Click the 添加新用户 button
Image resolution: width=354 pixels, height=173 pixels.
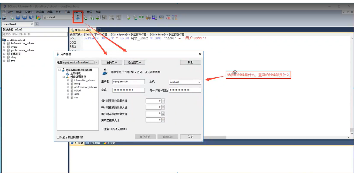click(x=134, y=62)
